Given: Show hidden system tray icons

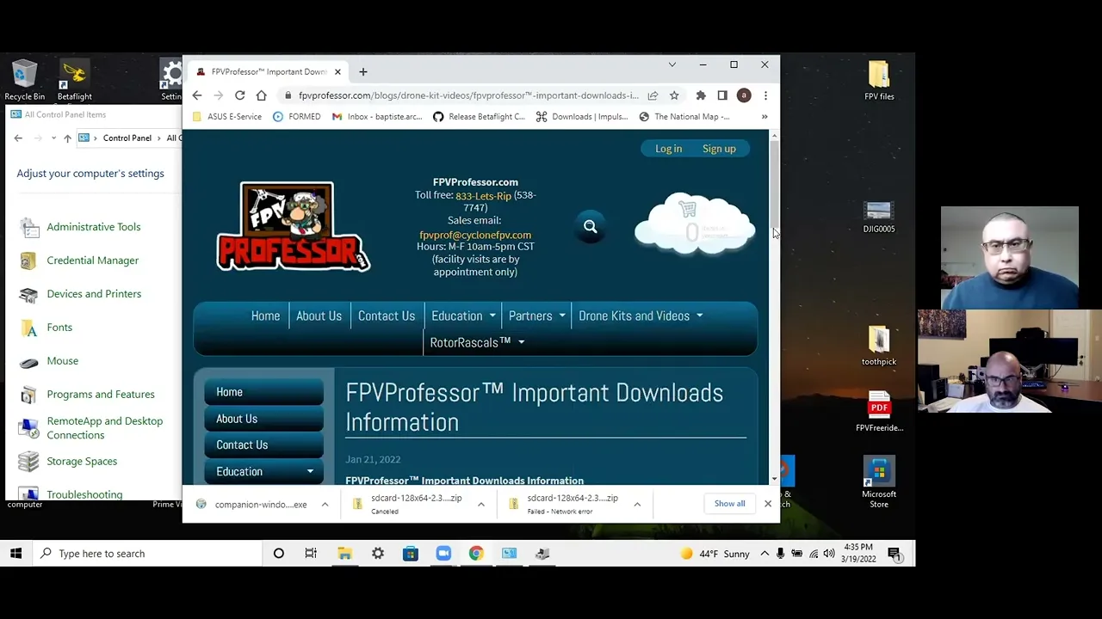Looking at the screenshot, I should (764, 554).
